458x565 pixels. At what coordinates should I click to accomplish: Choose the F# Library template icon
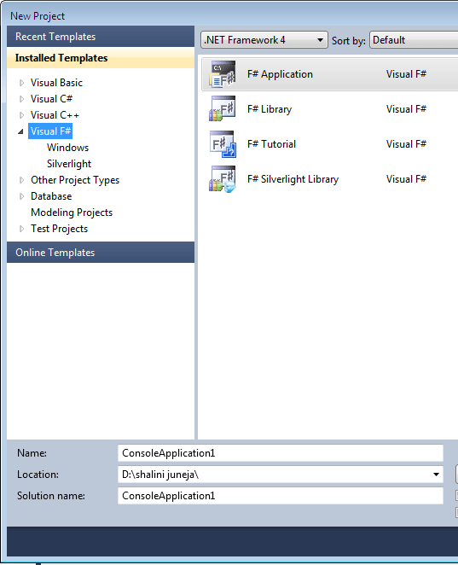point(223,108)
